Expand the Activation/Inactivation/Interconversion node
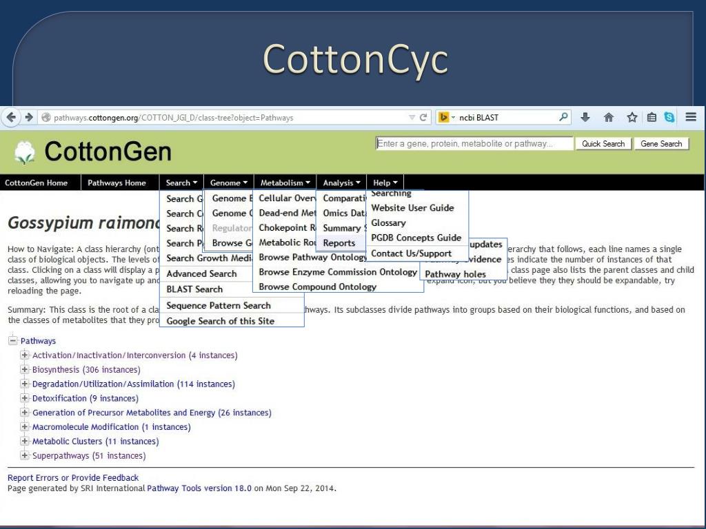 (25, 355)
